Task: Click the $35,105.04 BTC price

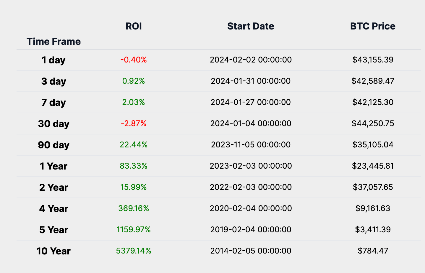Action: pos(373,145)
